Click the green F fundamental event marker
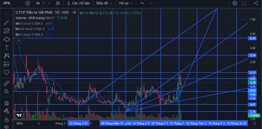The width and height of the screenshot is (262, 129). click(36, 117)
